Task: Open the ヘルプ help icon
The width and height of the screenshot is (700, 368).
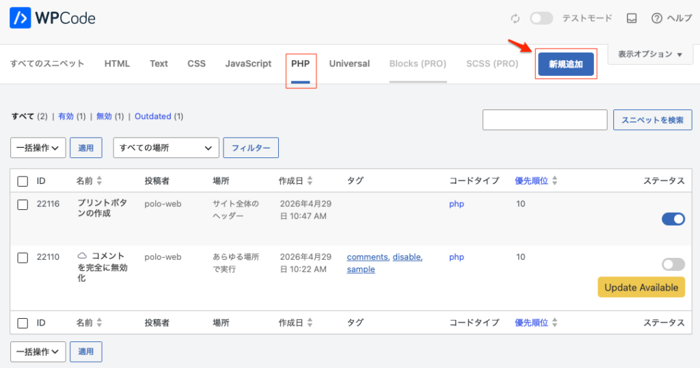Action: 656,18
